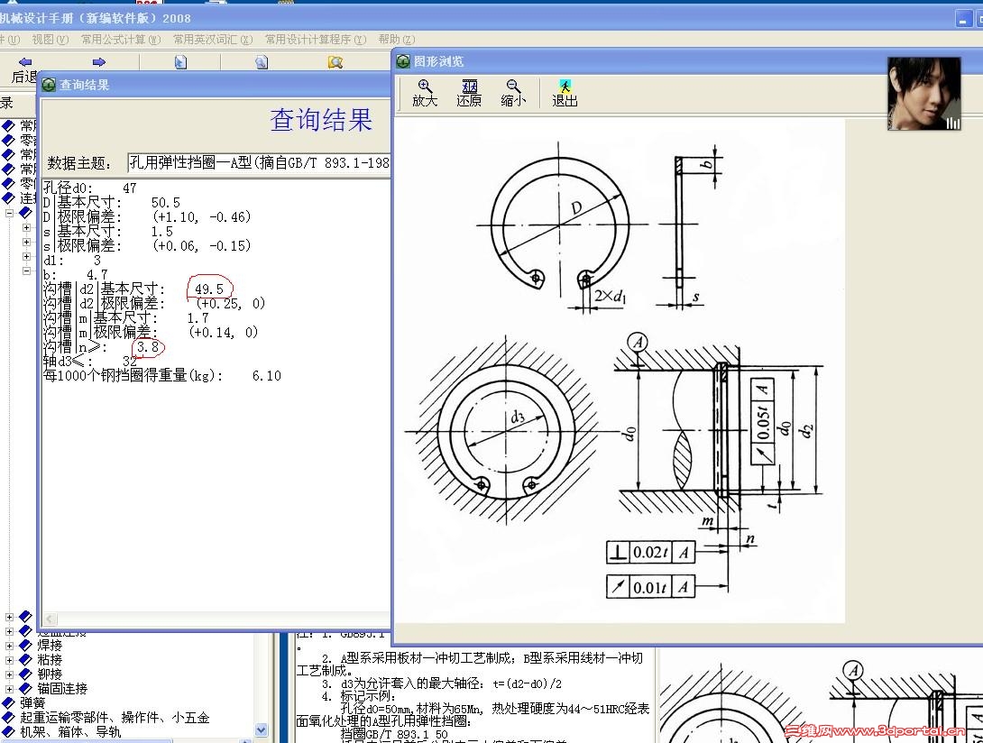Click the 轴d3≤ value line
983x743 pixels.
click(89, 362)
